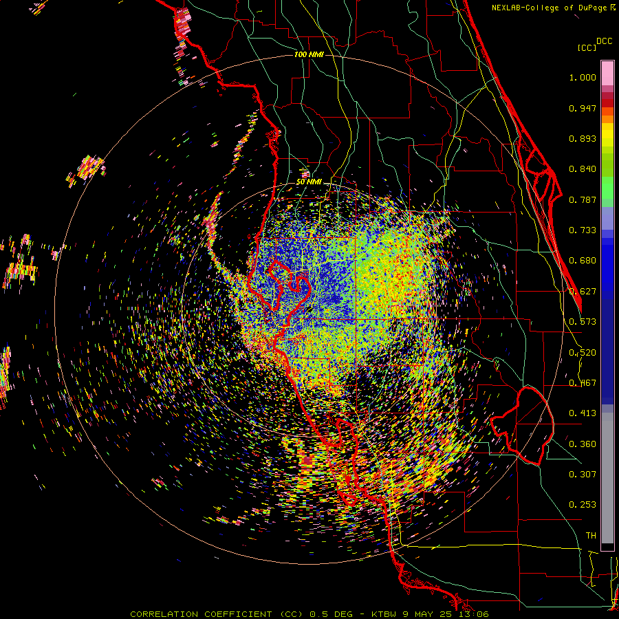The width and height of the screenshot is (619, 619).
Task: Click the 0.947 scale value
Action: coord(583,108)
